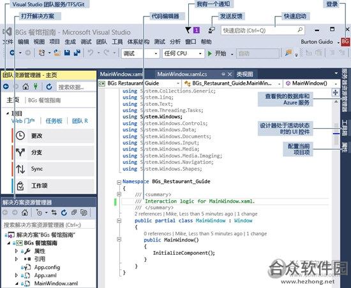Collapse the summary comment block
The image size is (351, 288).
tap(119, 194)
